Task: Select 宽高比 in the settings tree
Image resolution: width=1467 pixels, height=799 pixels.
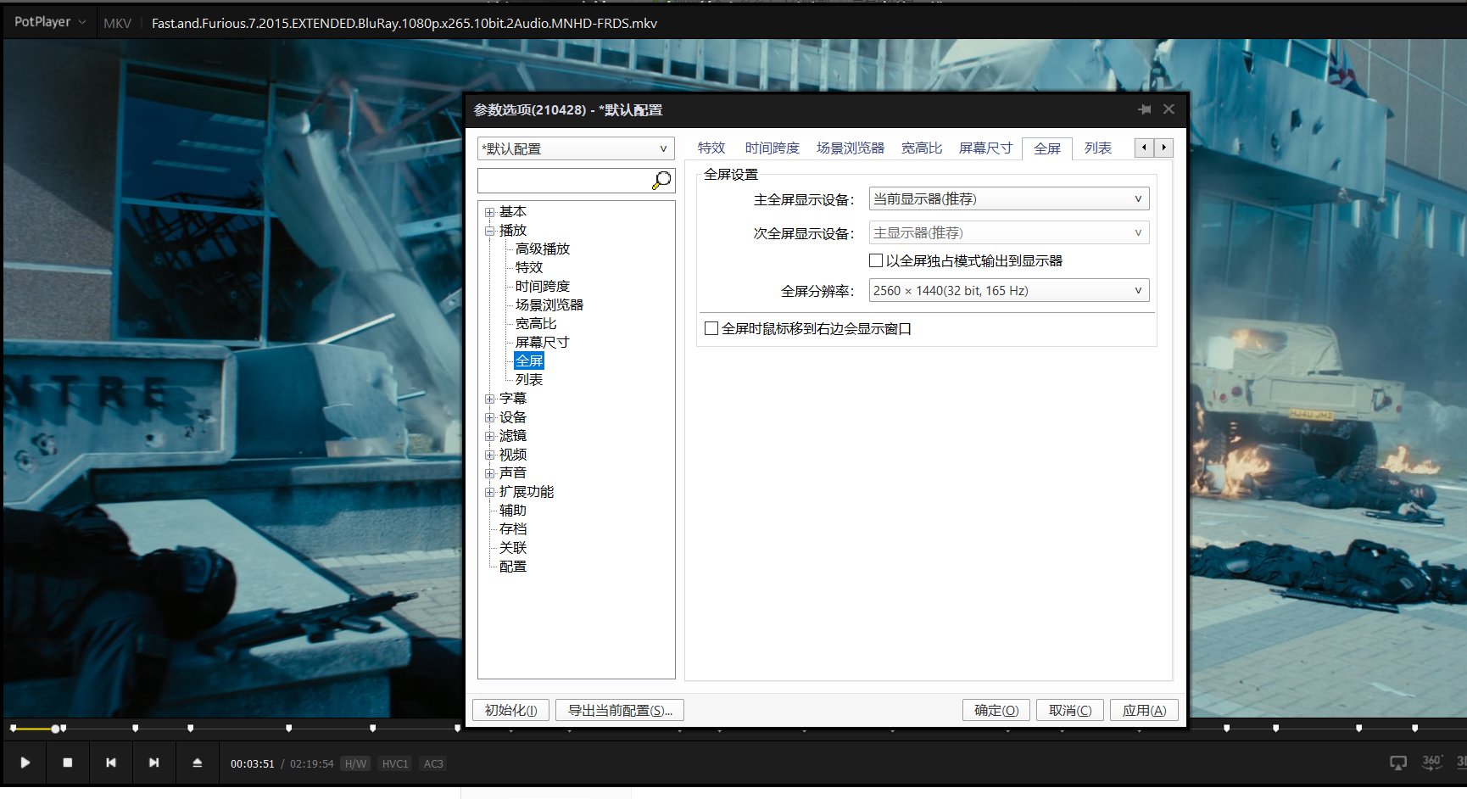Action: pyautogui.click(x=536, y=323)
